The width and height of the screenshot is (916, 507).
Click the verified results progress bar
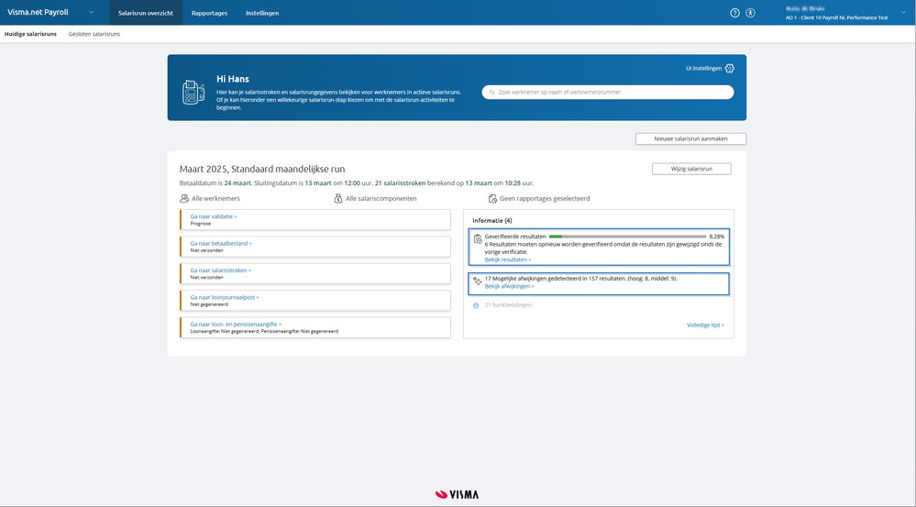[627, 237]
